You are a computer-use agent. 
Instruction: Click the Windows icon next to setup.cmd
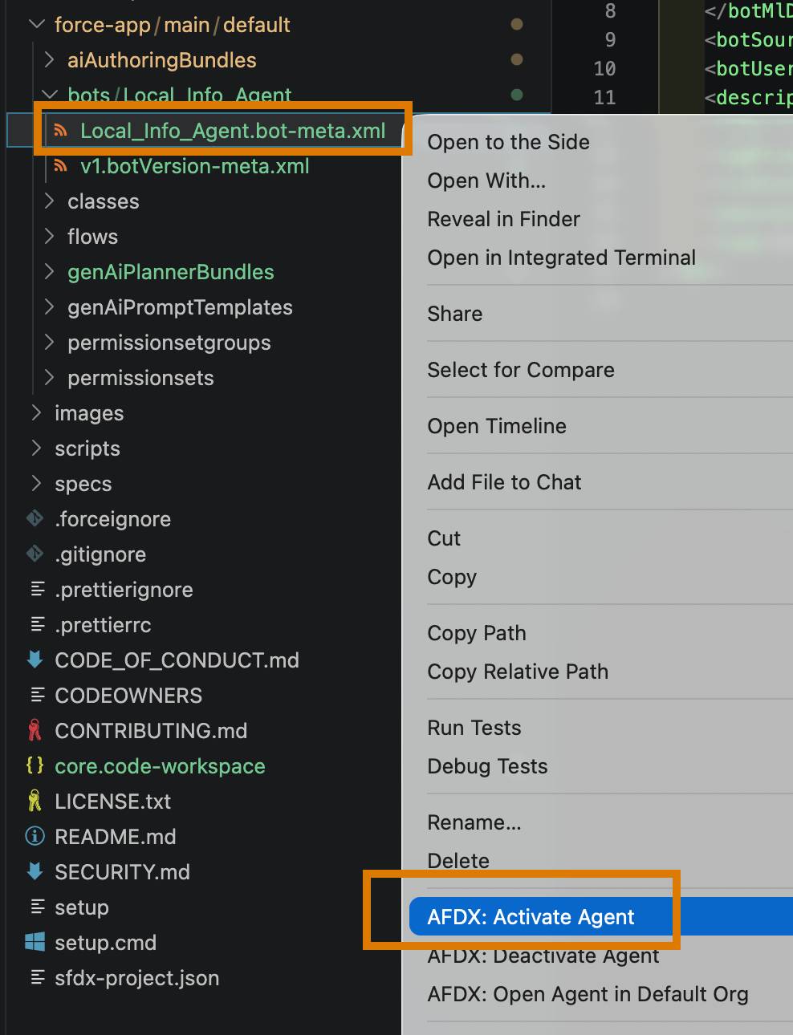pos(34,942)
